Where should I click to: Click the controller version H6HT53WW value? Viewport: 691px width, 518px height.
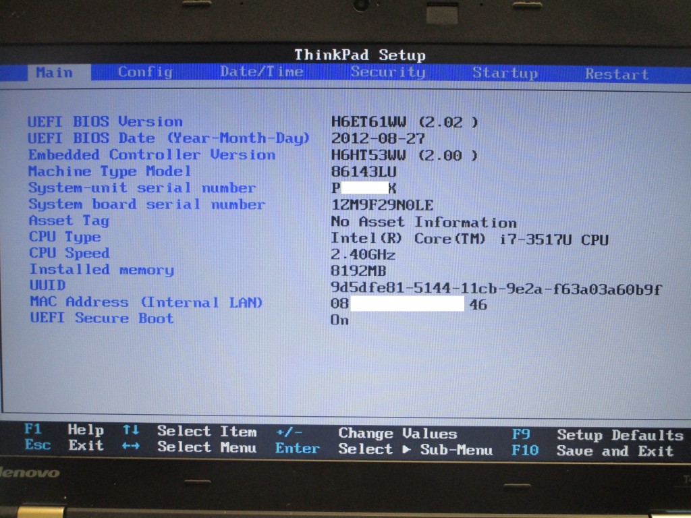[x=405, y=156]
